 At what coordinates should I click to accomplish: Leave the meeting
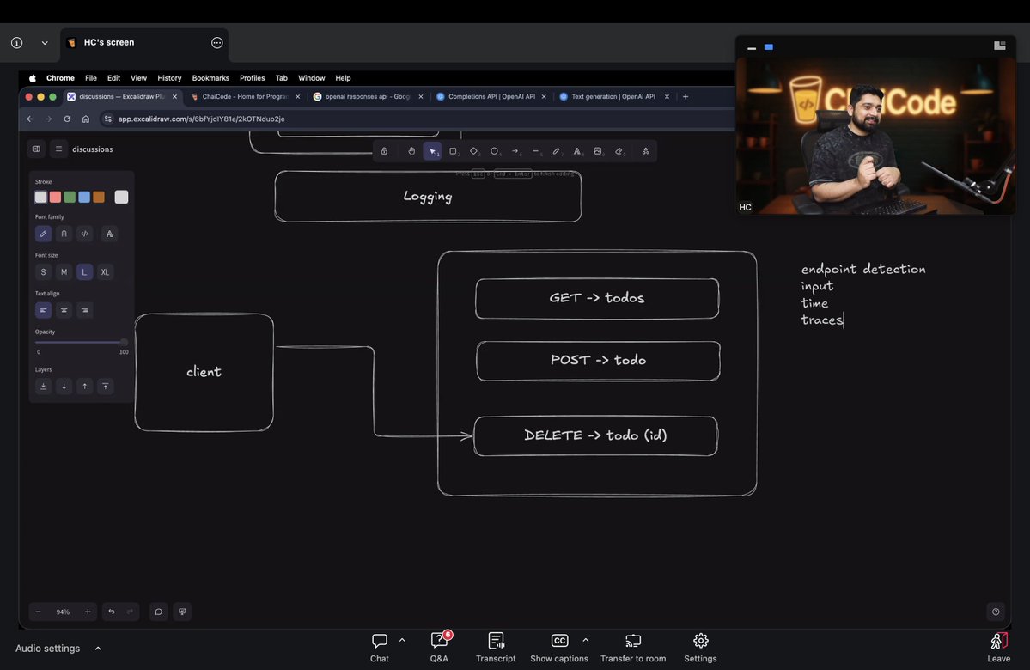coord(998,648)
